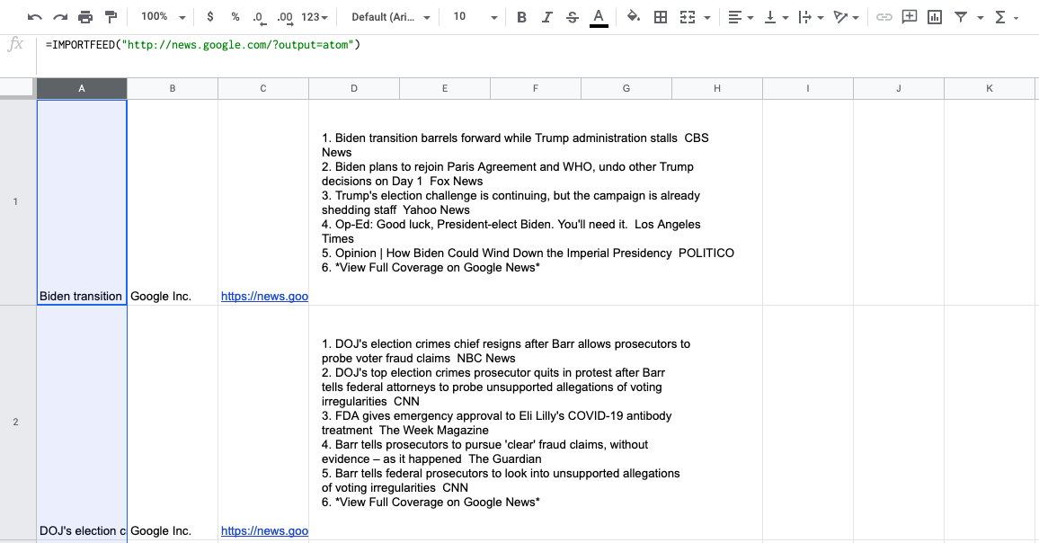Create a filter
Viewport: 1039px width, 543px height.
962,16
